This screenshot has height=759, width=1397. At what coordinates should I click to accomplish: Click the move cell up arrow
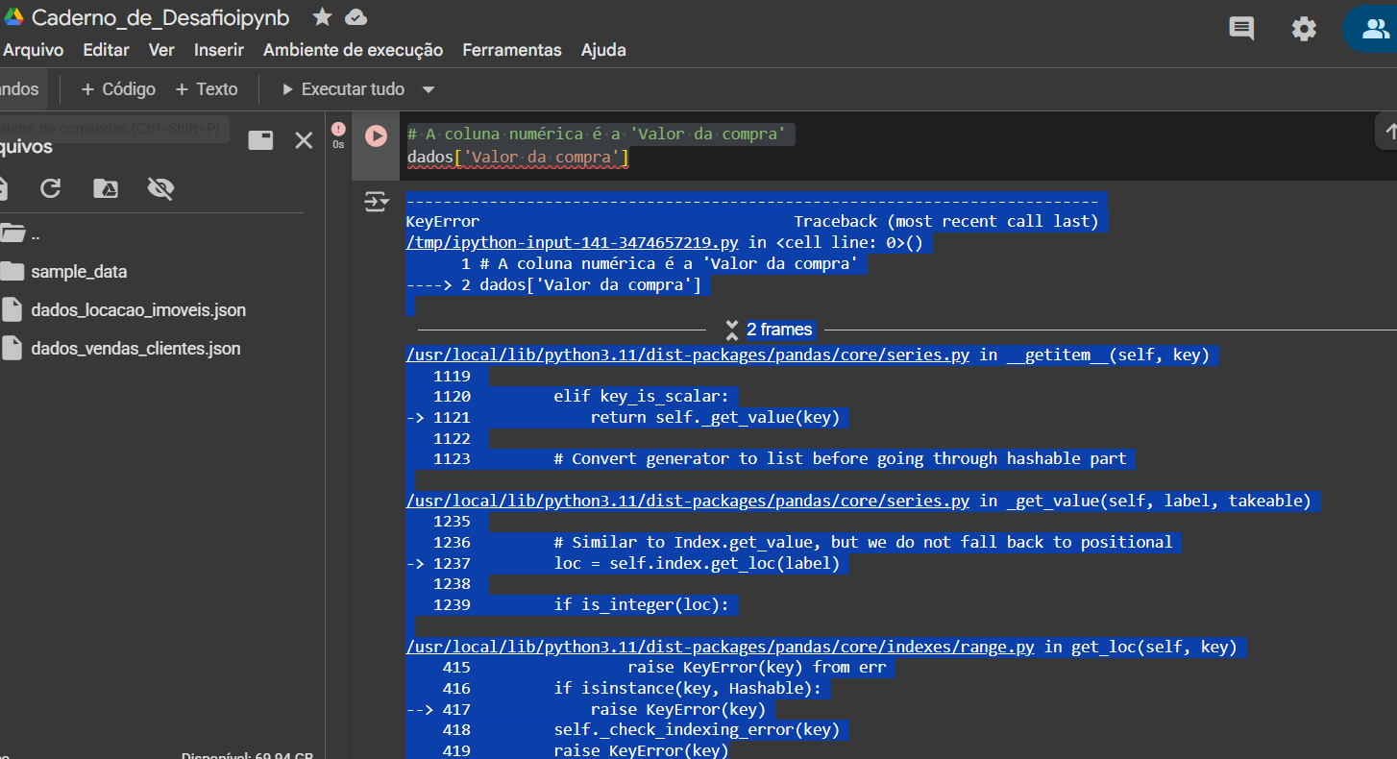coord(1387,131)
